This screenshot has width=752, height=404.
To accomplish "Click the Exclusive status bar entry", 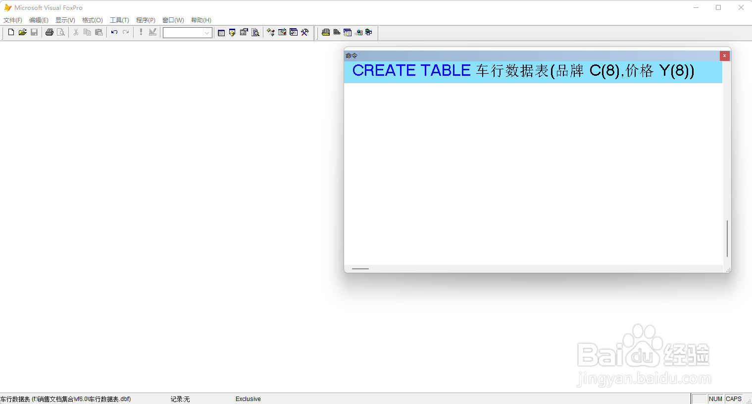I will coord(248,399).
